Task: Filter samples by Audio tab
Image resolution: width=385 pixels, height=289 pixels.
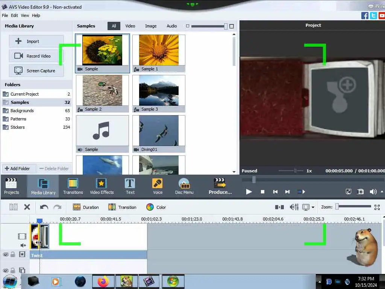Action: (171, 26)
